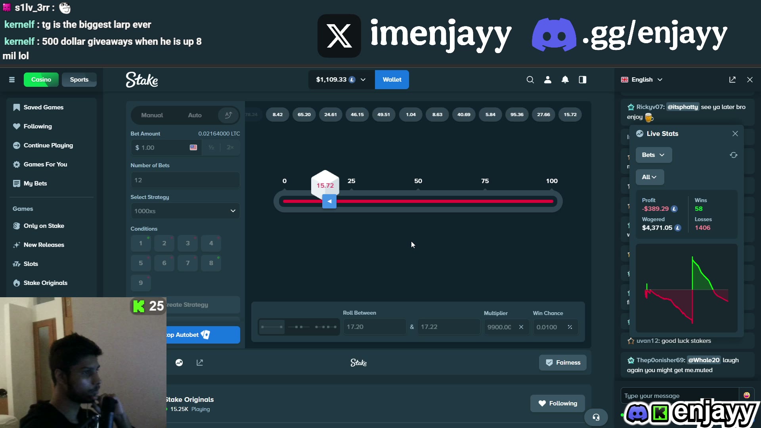Click the Stake logo in header

point(142,80)
